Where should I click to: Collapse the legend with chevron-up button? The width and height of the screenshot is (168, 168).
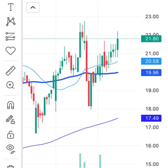(x=33, y=8)
